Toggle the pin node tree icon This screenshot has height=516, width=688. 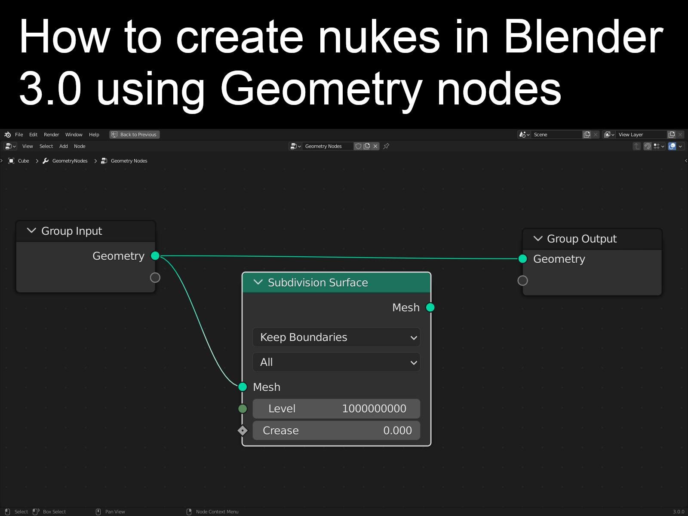tap(386, 146)
